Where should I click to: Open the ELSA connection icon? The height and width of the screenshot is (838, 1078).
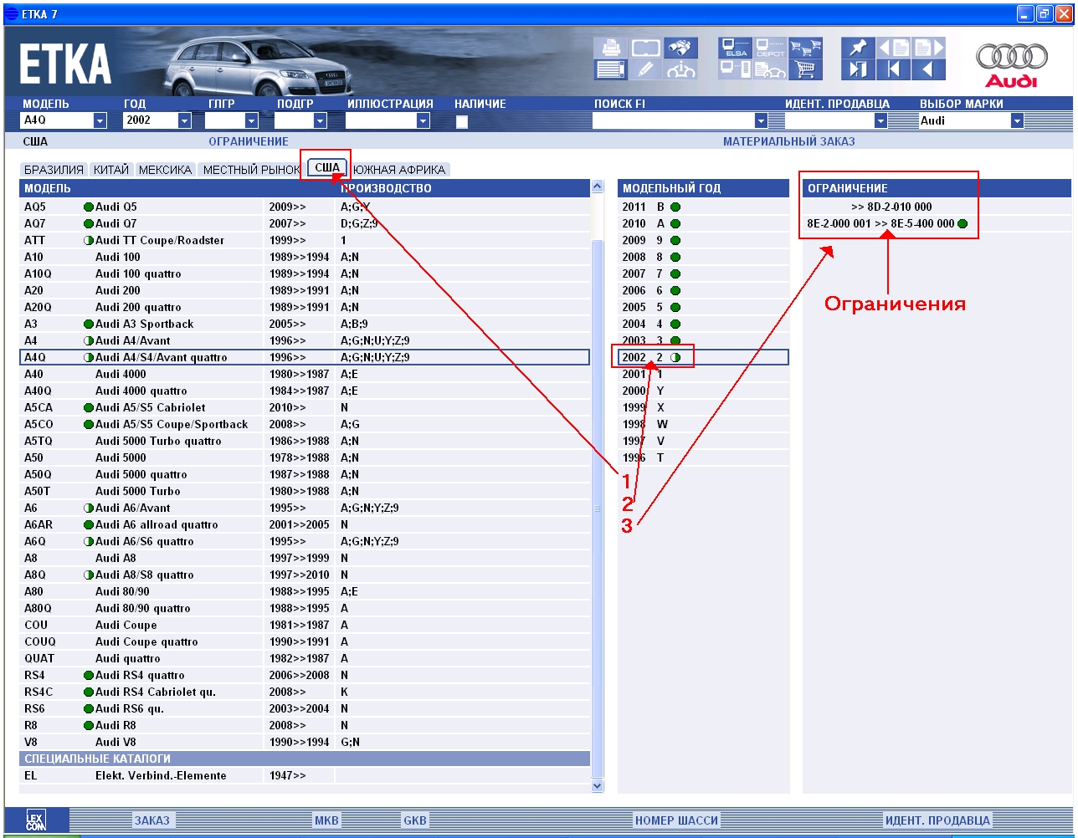pos(736,48)
